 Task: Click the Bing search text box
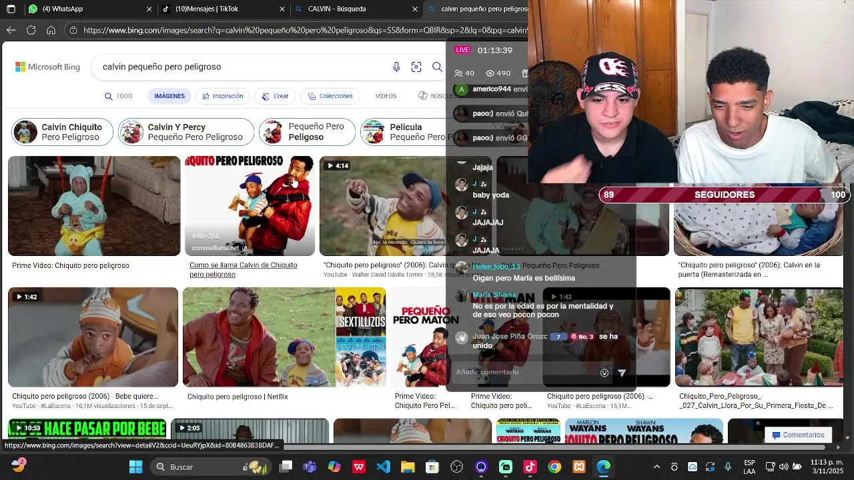(240, 67)
